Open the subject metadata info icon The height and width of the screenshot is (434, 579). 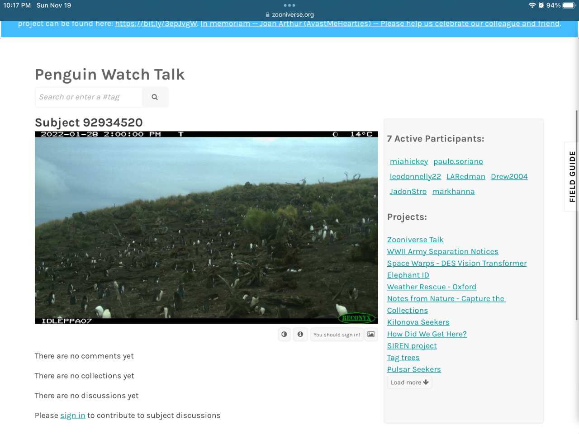pyautogui.click(x=300, y=335)
